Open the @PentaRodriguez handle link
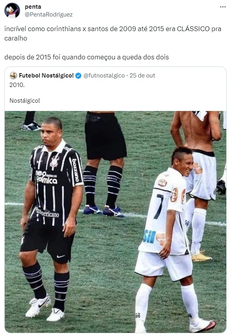231x336 pixels. tap(49, 14)
